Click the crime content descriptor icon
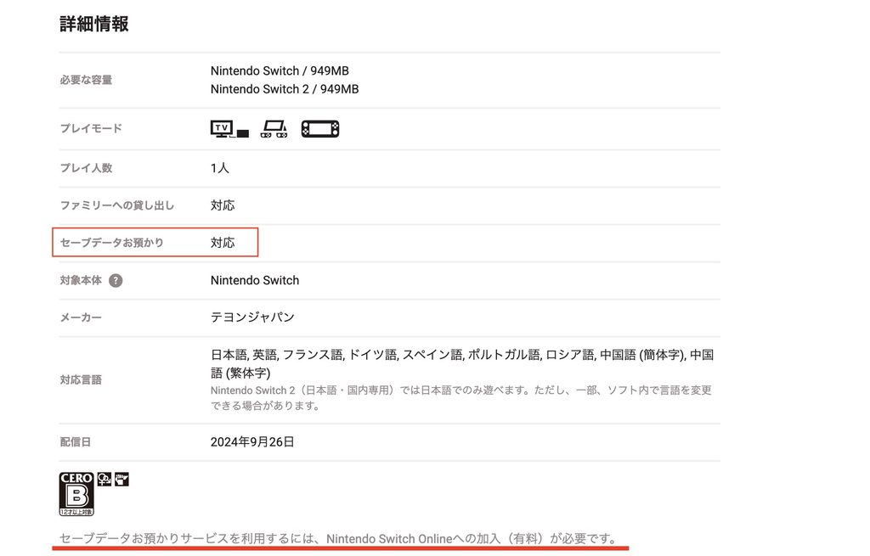The image size is (870, 556). (122, 479)
